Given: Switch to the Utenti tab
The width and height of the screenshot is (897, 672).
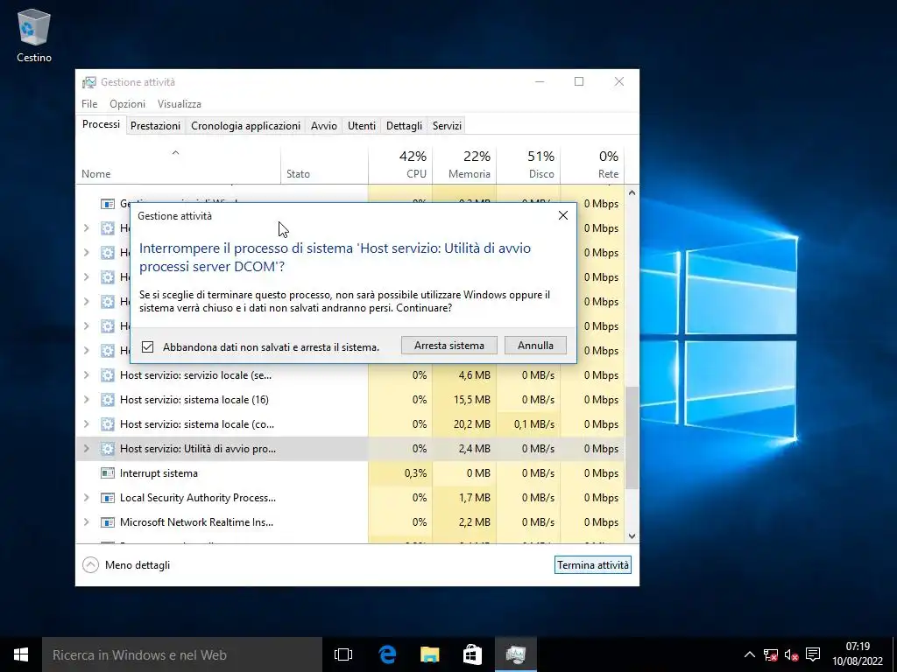Looking at the screenshot, I should pyautogui.click(x=362, y=126).
